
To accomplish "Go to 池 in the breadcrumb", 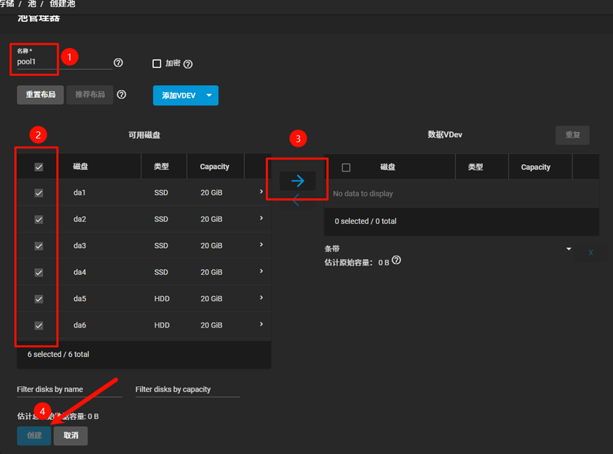I will pos(31,4).
